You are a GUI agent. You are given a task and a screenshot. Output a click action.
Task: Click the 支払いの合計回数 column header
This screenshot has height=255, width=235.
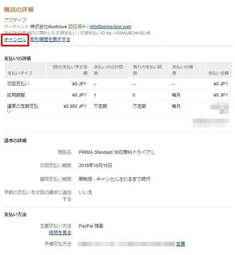point(108,70)
